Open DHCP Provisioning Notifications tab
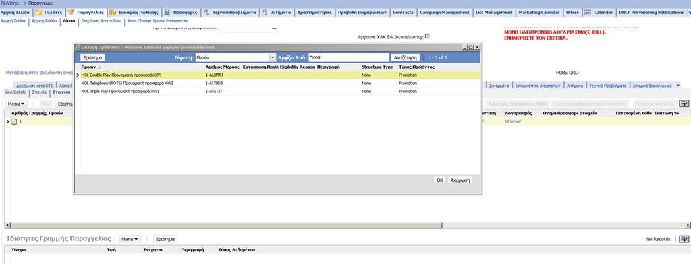Viewport: 691px width, 264px height. [651, 12]
